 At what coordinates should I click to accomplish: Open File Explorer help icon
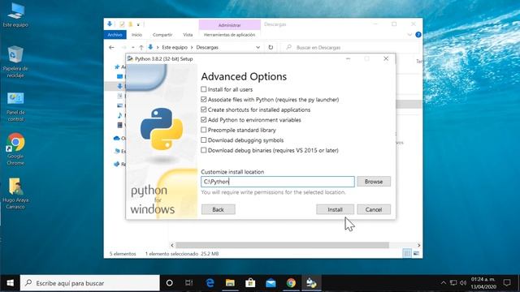coord(418,35)
